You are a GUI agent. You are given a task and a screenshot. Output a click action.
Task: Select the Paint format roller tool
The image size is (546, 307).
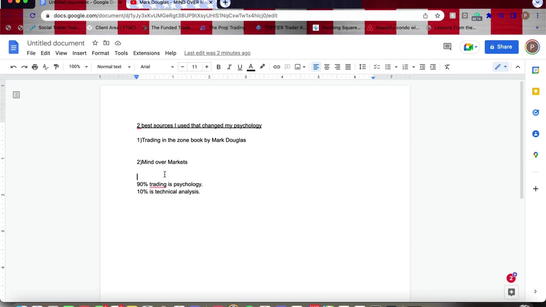56,67
